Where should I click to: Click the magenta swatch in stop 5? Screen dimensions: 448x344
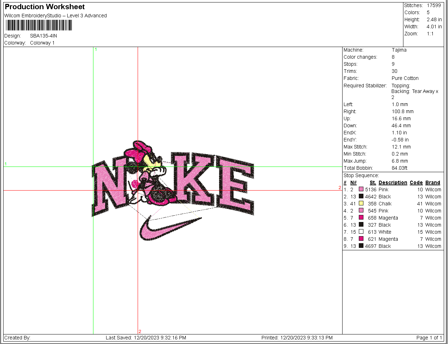pos(361,217)
